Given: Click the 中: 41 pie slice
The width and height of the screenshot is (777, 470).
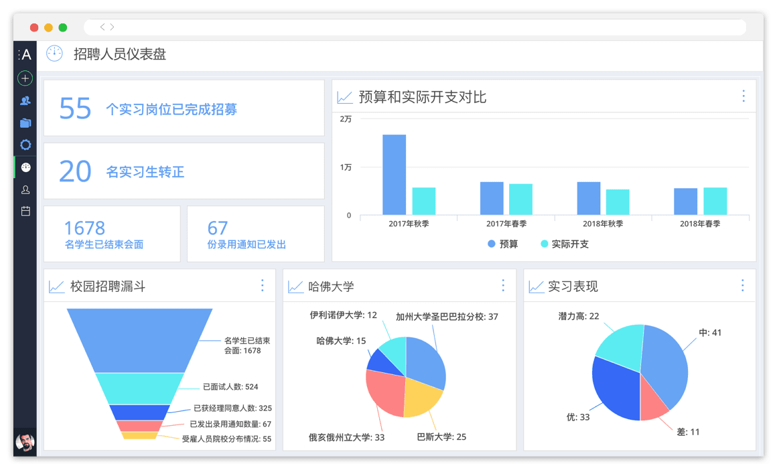Looking at the screenshot, I should click(x=665, y=364).
